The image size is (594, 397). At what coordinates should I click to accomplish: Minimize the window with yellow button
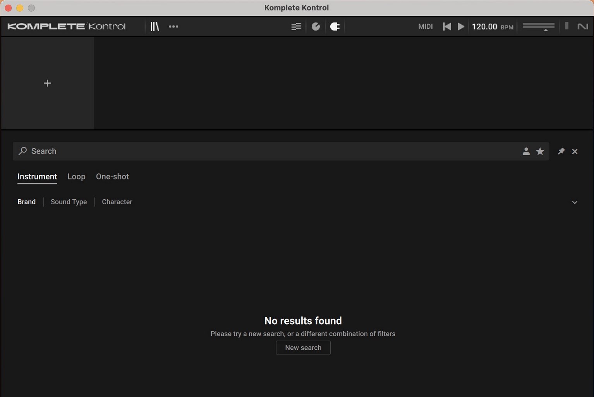click(x=20, y=8)
